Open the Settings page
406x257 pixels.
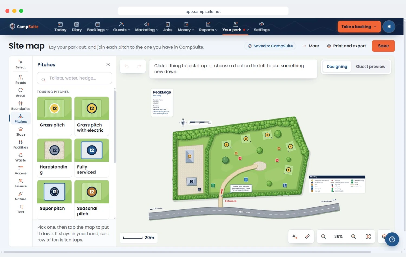tap(261, 27)
